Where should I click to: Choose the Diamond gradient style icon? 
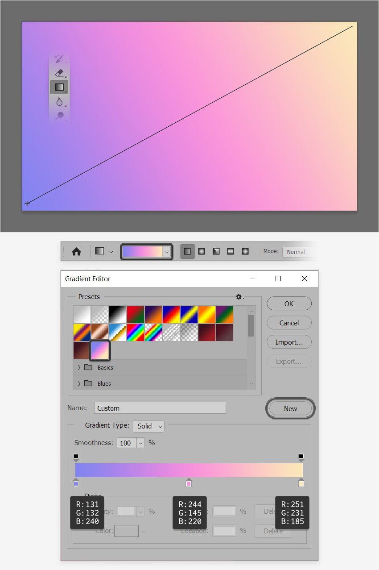tap(245, 251)
